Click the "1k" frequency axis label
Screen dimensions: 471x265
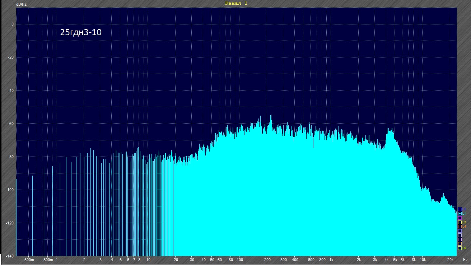click(331, 259)
